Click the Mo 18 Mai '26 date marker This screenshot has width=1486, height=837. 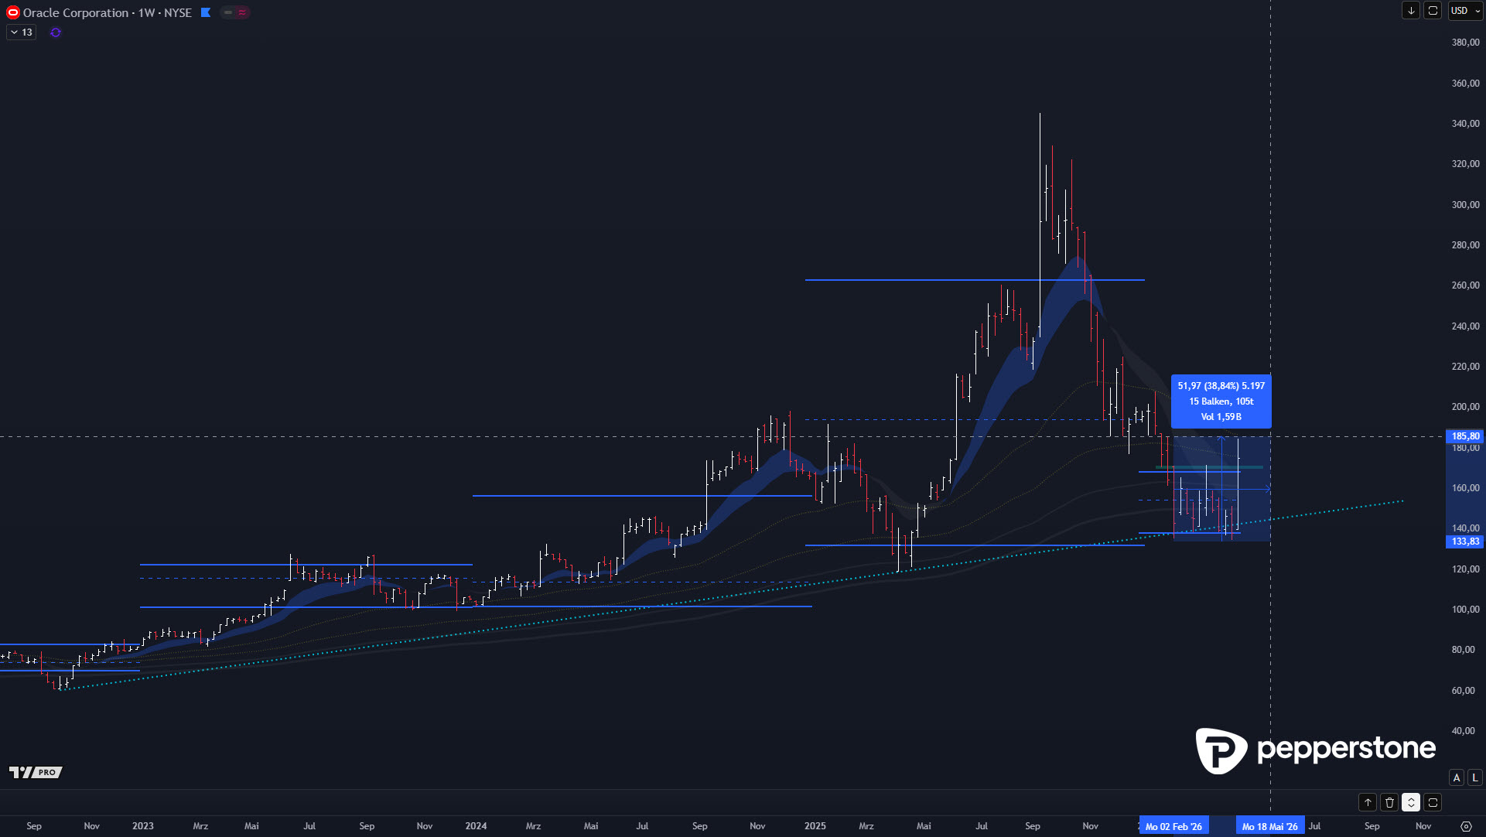[1269, 826]
